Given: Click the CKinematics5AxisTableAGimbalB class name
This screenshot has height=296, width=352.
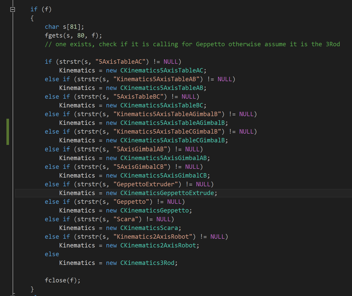Looking at the screenshot, I should tap(172, 123).
